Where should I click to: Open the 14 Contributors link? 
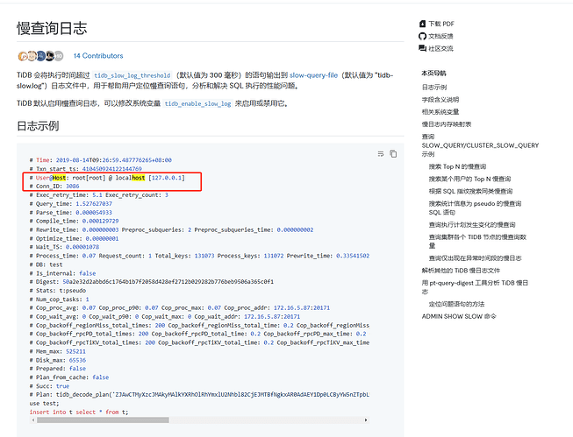click(x=98, y=56)
